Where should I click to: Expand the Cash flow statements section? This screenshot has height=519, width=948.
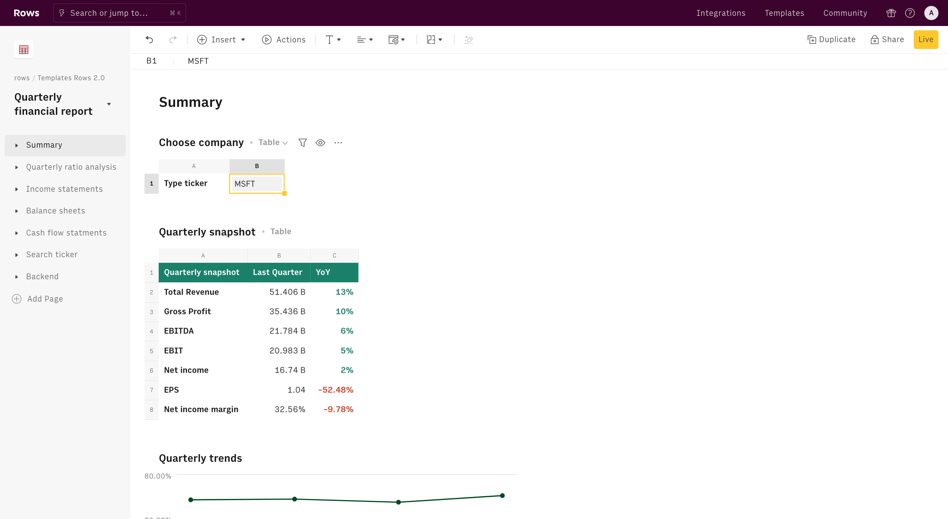tap(16, 233)
